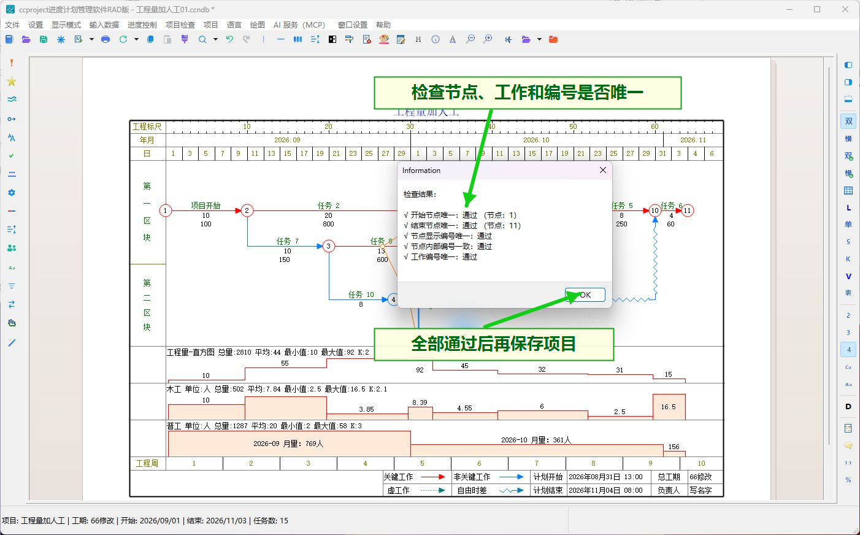Click the wavy lines sidebar icon

(12, 99)
